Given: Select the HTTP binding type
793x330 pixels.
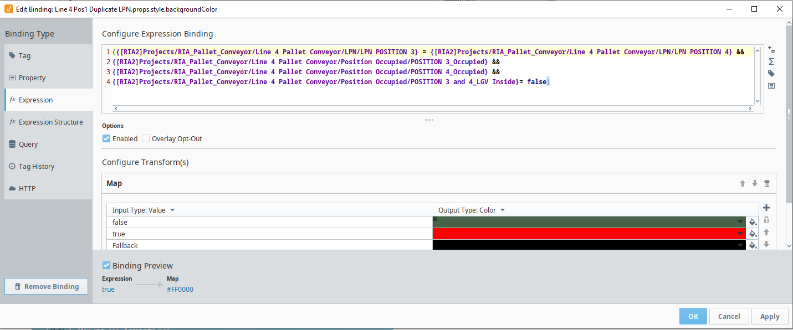Looking at the screenshot, I should [48, 188].
